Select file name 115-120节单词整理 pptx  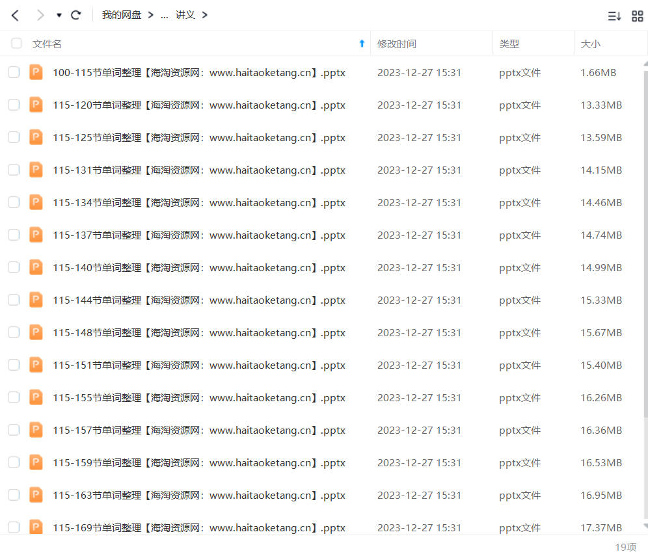pos(199,105)
